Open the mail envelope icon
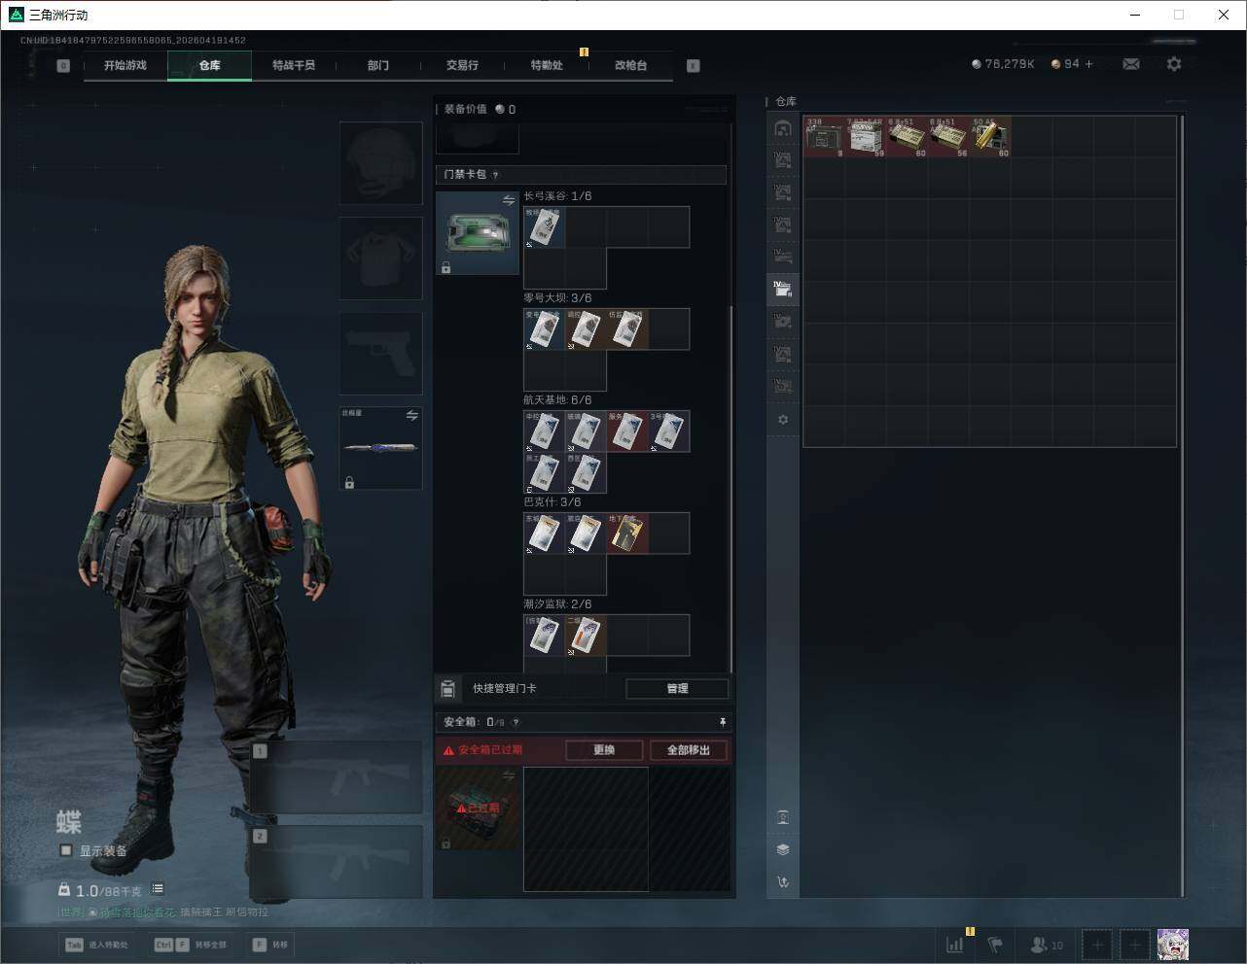 point(1131,64)
